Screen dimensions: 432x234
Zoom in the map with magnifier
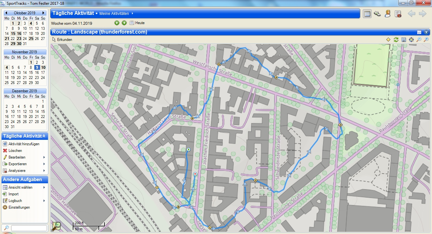[x=426, y=40]
